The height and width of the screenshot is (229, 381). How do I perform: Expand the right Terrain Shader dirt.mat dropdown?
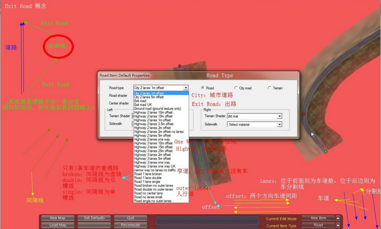tap(279, 116)
